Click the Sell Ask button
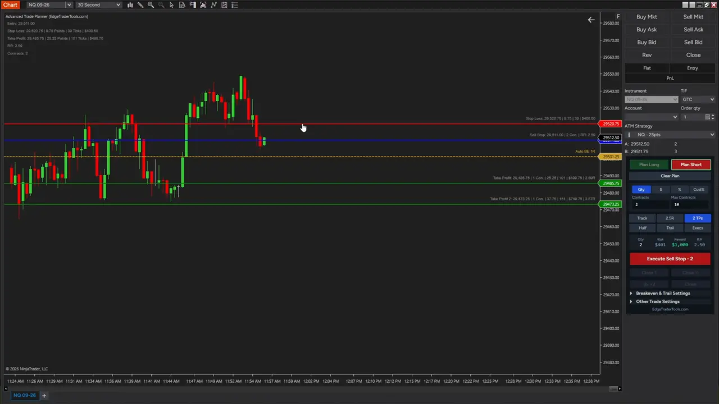 [693, 30]
